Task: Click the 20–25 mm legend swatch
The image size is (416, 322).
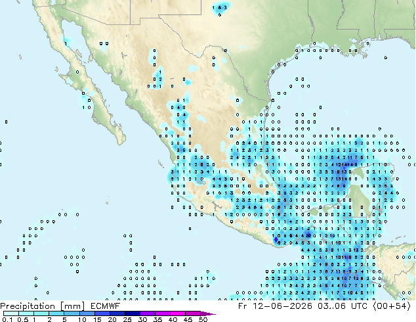Action: click(117, 313)
